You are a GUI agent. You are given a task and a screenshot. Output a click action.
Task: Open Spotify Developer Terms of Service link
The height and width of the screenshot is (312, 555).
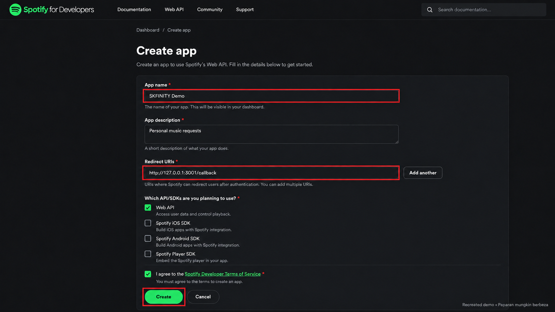click(x=223, y=274)
